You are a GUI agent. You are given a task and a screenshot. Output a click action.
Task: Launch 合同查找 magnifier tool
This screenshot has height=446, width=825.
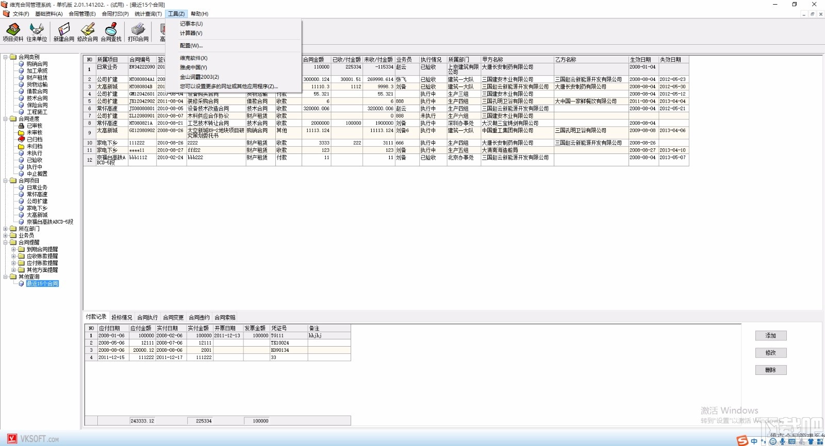coord(111,32)
